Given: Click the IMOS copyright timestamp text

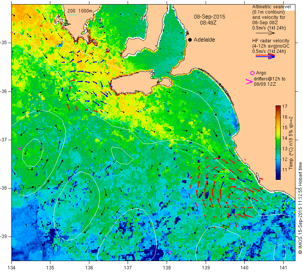Looking at the screenshot, I should 300,208.
